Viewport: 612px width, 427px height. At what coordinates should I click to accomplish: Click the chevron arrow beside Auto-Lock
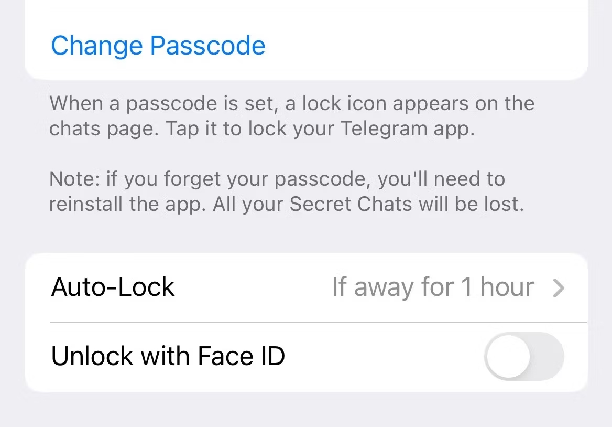coord(559,288)
